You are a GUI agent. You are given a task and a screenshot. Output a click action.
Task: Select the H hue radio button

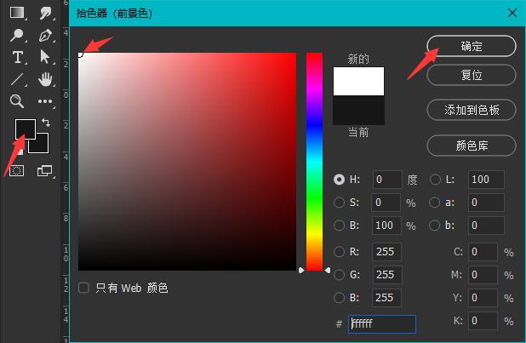tap(339, 180)
